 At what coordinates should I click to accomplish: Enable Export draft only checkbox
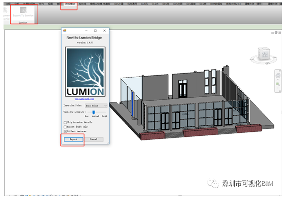coord(65,127)
